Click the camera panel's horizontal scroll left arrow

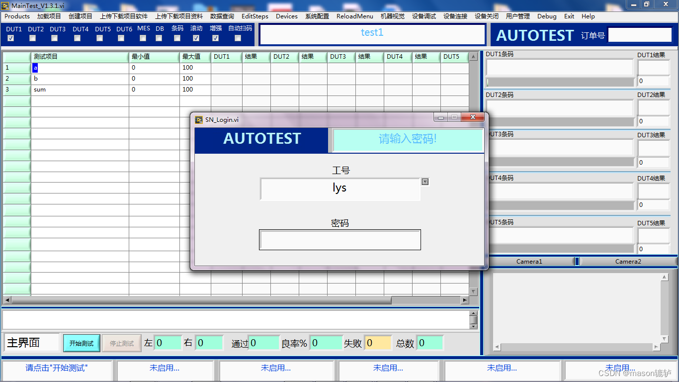(497, 347)
